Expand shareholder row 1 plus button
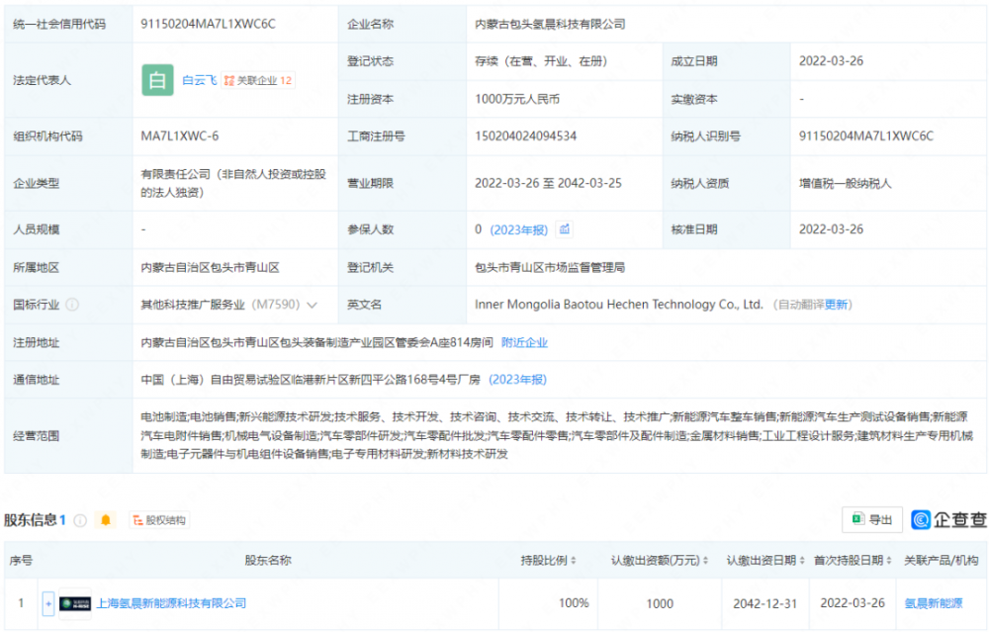 coord(47,603)
